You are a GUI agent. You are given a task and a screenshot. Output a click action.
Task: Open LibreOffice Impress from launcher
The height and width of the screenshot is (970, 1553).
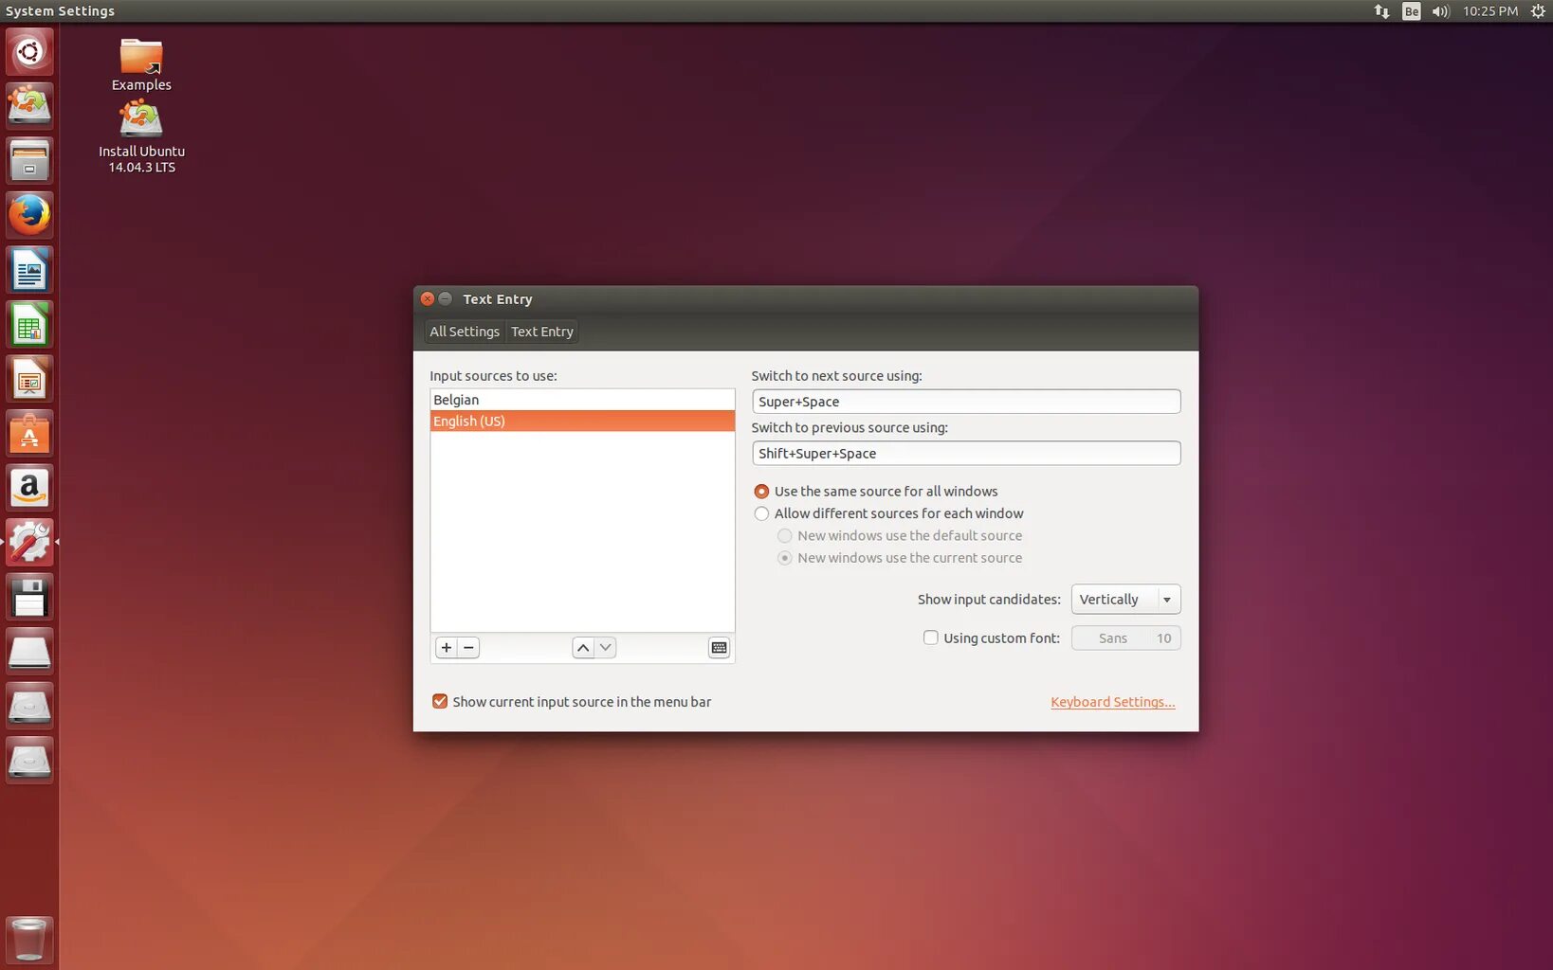coord(29,380)
